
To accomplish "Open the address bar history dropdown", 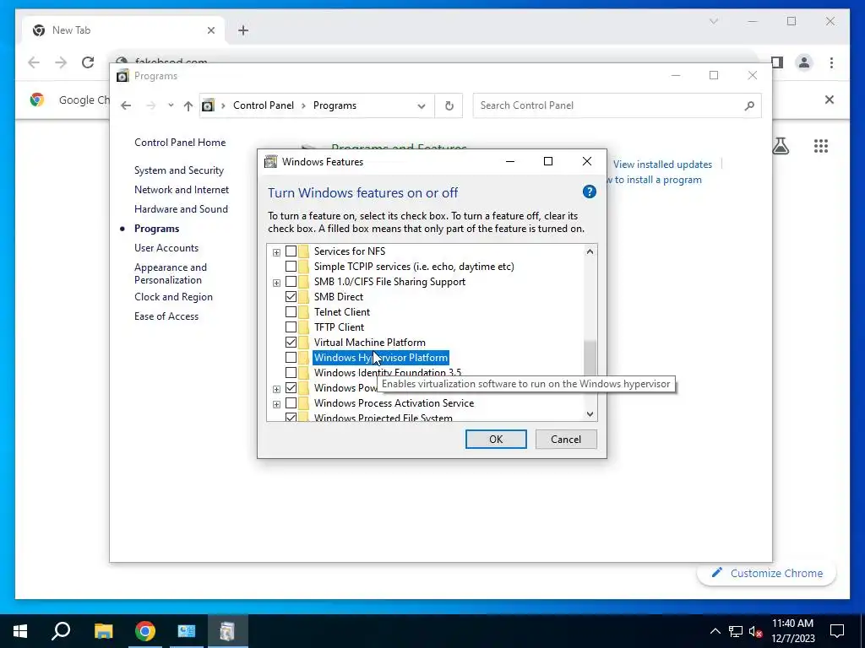I will pos(422,105).
